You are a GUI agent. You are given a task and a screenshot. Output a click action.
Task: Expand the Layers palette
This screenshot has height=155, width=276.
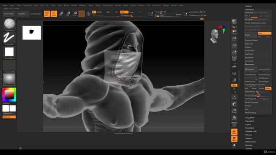tap(248, 124)
